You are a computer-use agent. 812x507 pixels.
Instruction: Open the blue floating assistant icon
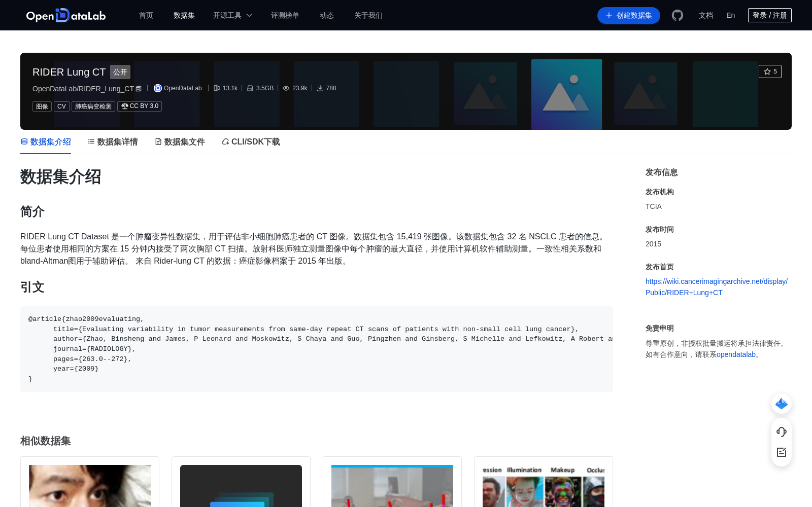tap(782, 404)
